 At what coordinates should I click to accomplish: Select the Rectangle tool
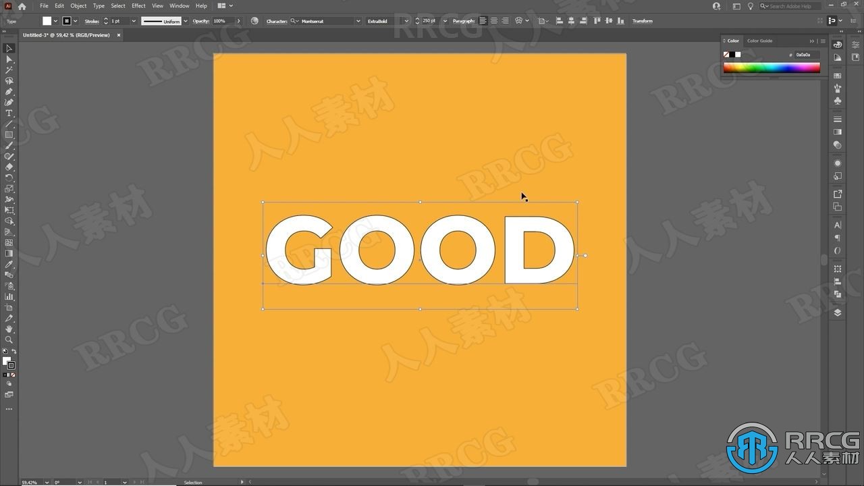click(9, 135)
